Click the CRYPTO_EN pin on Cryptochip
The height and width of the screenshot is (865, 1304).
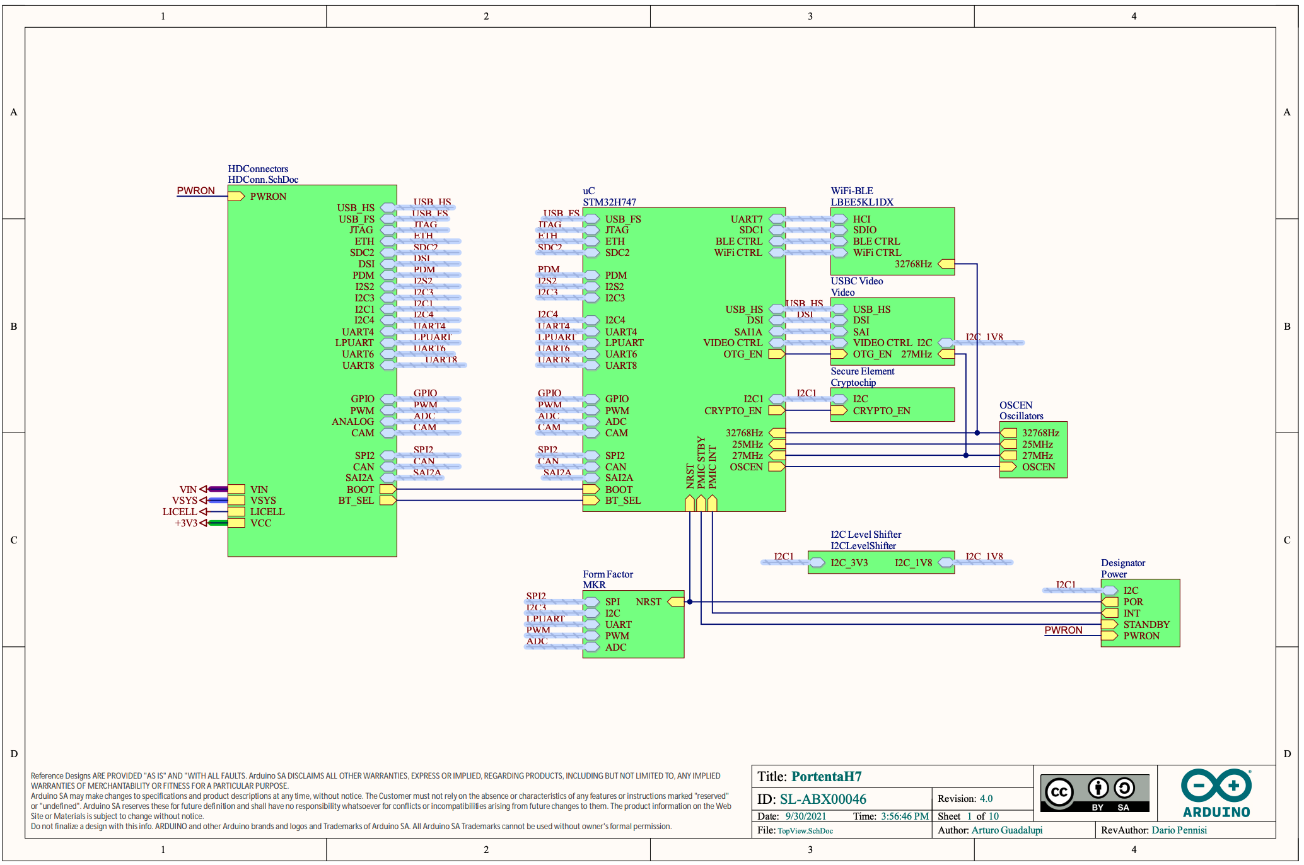[841, 410]
